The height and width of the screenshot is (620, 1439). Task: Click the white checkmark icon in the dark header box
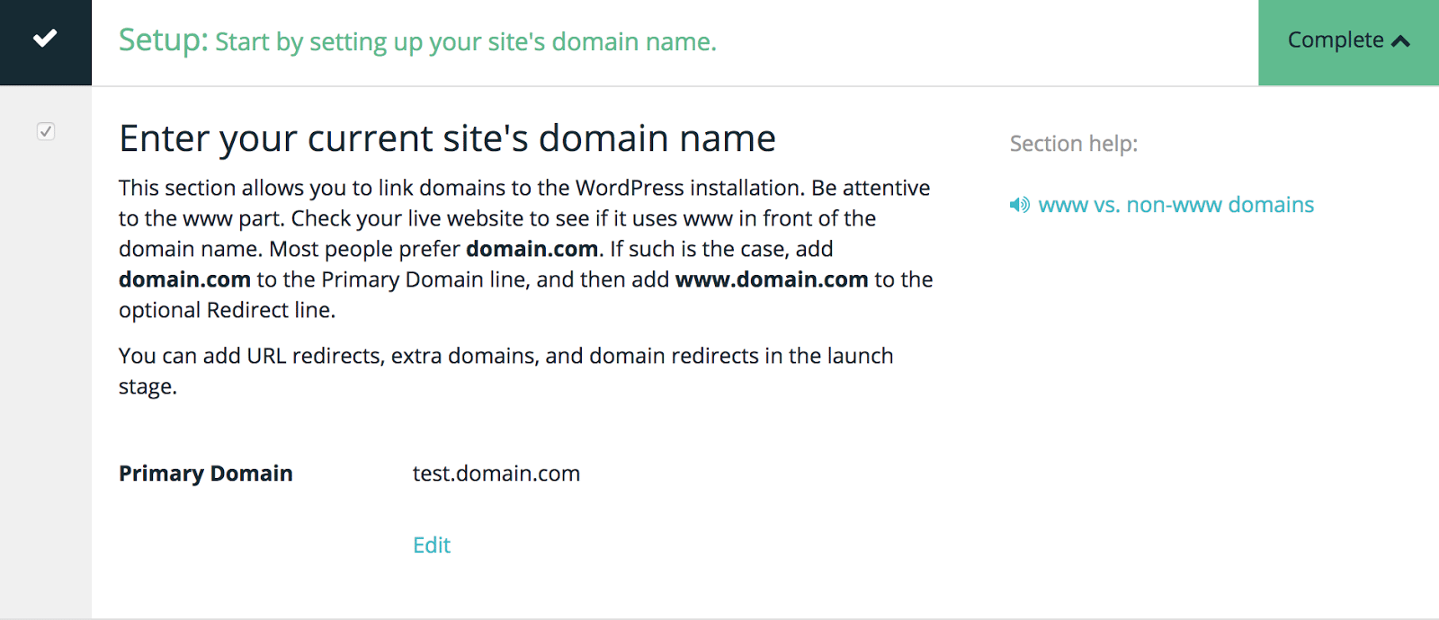[x=45, y=38]
